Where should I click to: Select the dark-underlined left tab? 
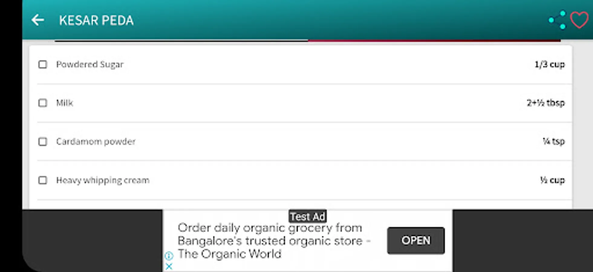point(181,40)
